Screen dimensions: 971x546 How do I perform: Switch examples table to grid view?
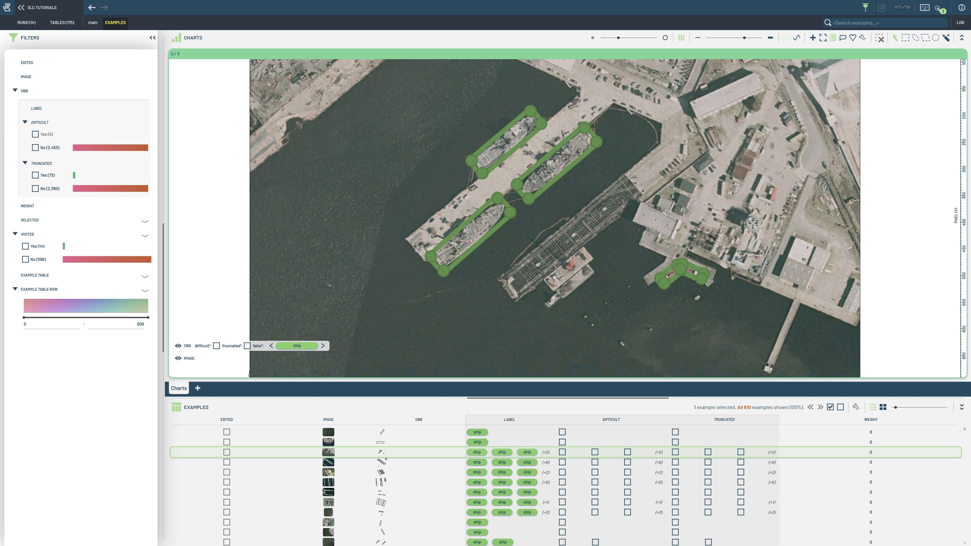(883, 407)
